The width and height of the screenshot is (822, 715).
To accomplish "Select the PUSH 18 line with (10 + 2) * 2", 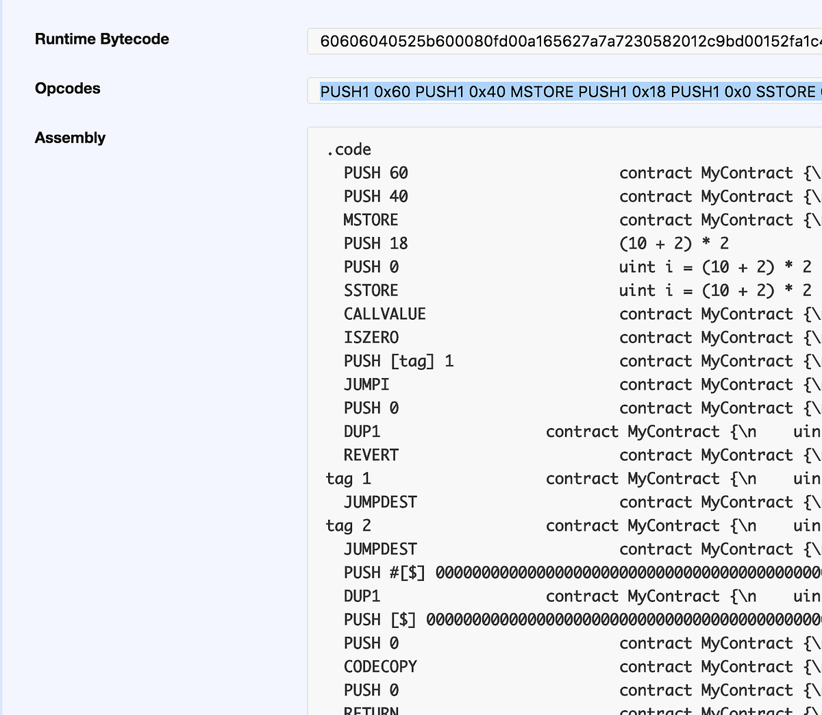I will pyautogui.click(x=375, y=243).
